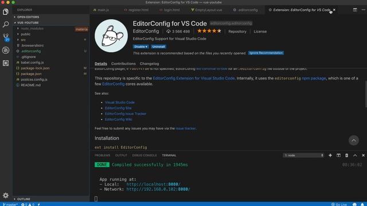This screenshot has height=206, width=367.
Task: Open the .editorconfig file in explorer
Action: pyautogui.click(x=30, y=51)
